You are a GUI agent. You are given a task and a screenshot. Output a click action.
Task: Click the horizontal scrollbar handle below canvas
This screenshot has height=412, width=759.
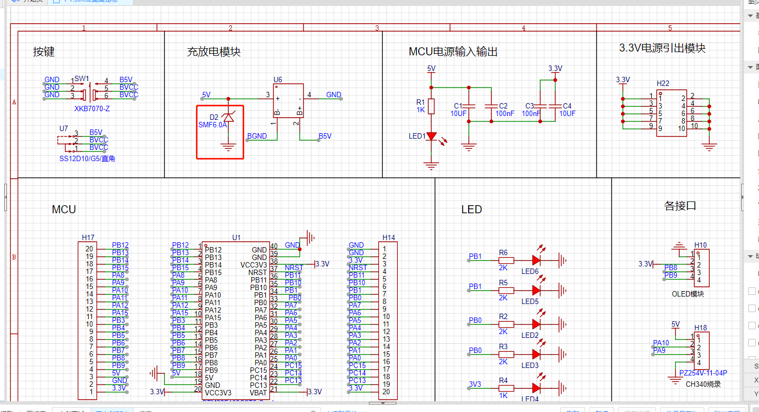[383, 402]
